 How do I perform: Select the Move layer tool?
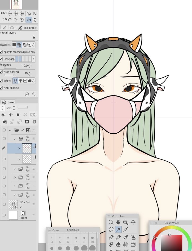133,222
